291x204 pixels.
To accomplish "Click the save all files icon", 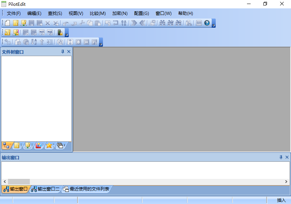I will pos(40,23).
